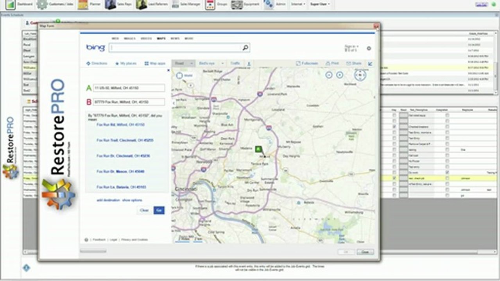
Task: Click the locate-me pin icon beside Traffic
Action: coord(249,63)
